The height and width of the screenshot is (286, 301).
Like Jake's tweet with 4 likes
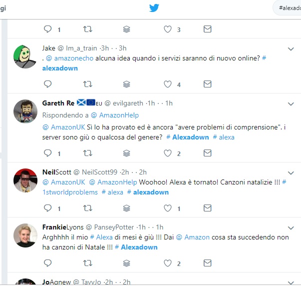pyautogui.click(x=168, y=84)
